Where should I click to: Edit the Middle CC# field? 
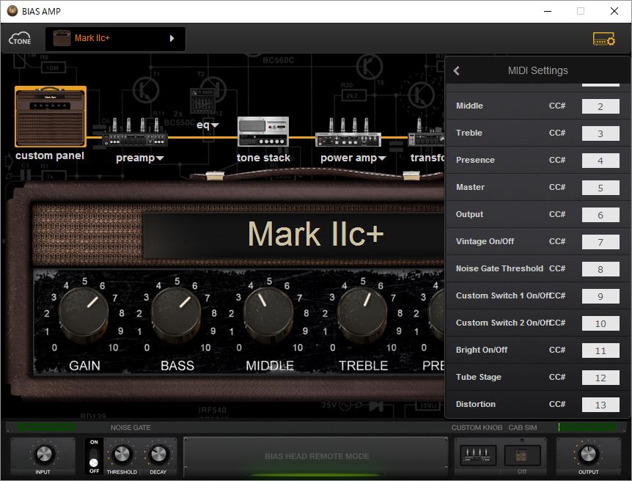pyautogui.click(x=600, y=106)
